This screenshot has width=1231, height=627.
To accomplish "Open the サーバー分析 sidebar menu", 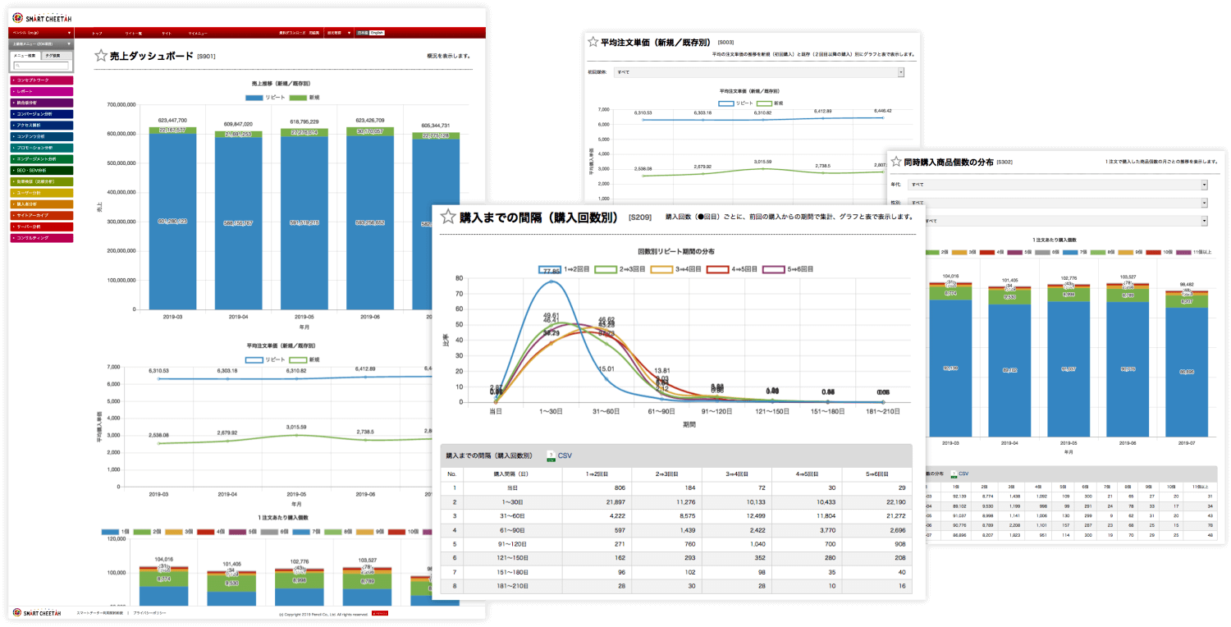I will 42,227.
